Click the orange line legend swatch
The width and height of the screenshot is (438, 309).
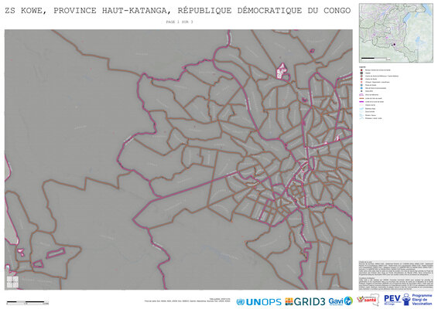point(361,98)
